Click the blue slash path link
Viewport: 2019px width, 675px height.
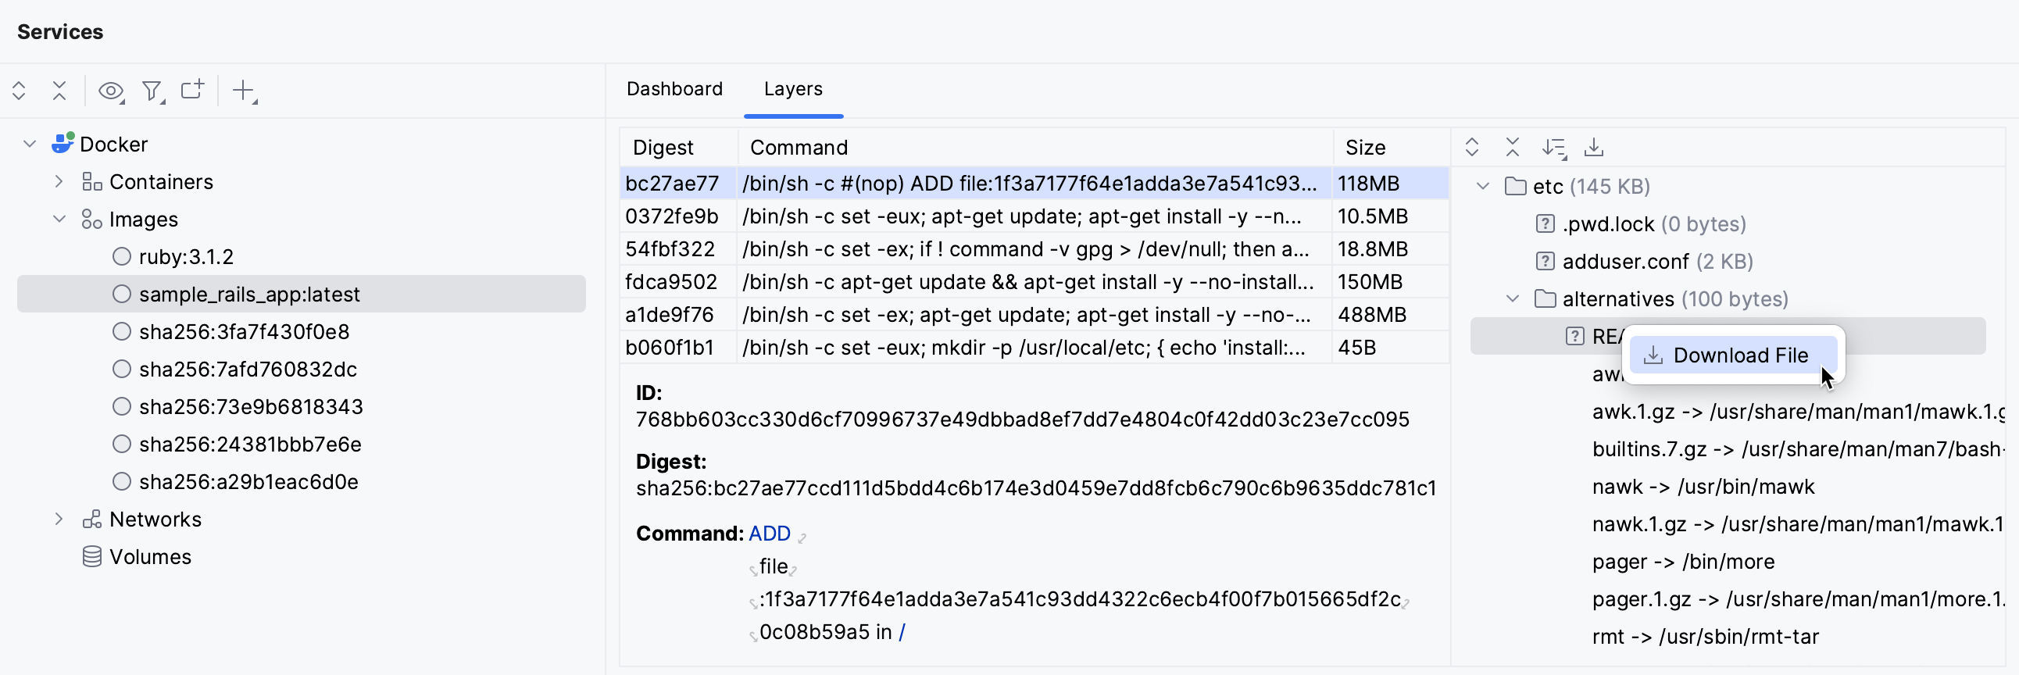click(902, 632)
